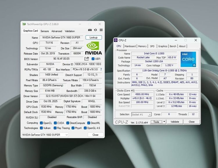The width and height of the screenshot is (218, 168).
Task: Open the GPU-Z hamburger menu
Action: pyautogui.click(x=101, y=30)
